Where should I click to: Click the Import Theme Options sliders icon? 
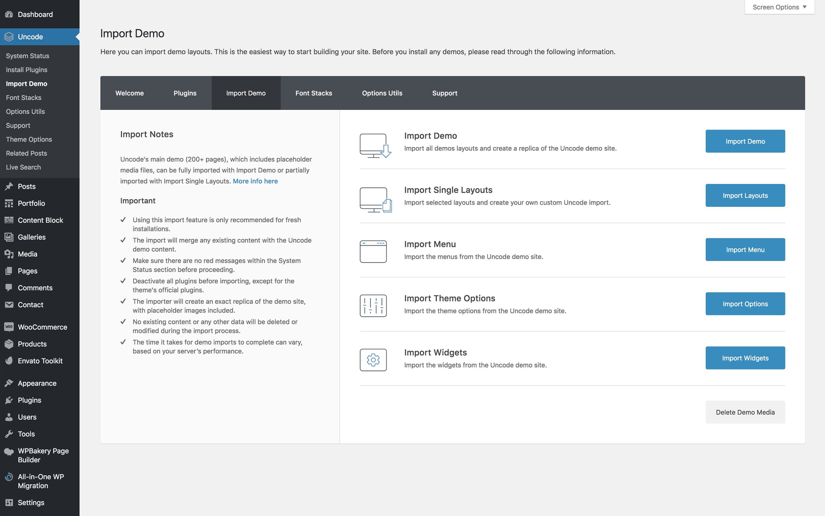(373, 305)
